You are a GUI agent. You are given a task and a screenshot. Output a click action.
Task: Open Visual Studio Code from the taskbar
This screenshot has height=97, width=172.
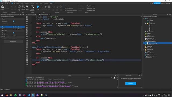click(x=29, y=95)
